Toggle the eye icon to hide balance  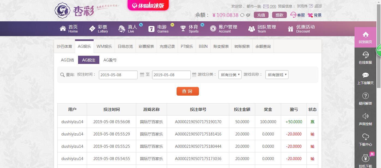click(x=247, y=15)
